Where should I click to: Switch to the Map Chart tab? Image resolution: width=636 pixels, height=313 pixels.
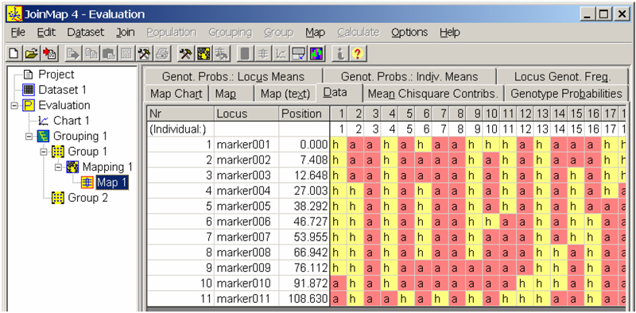click(176, 94)
